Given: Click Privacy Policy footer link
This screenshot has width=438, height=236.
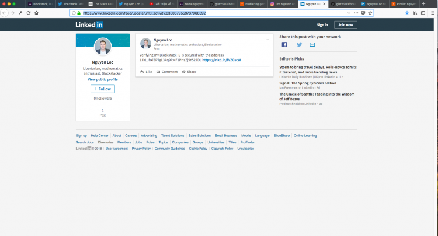Looking at the screenshot, I should coord(141,149).
